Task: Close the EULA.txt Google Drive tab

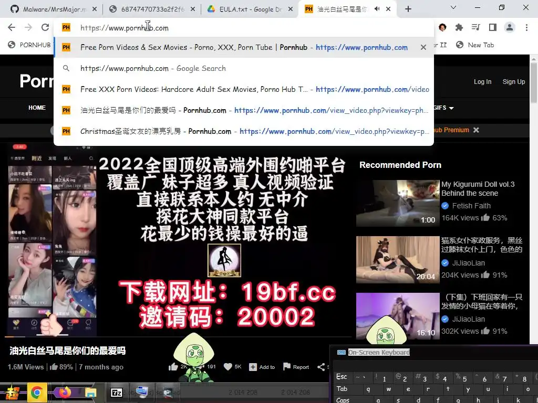Action: [x=290, y=9]
